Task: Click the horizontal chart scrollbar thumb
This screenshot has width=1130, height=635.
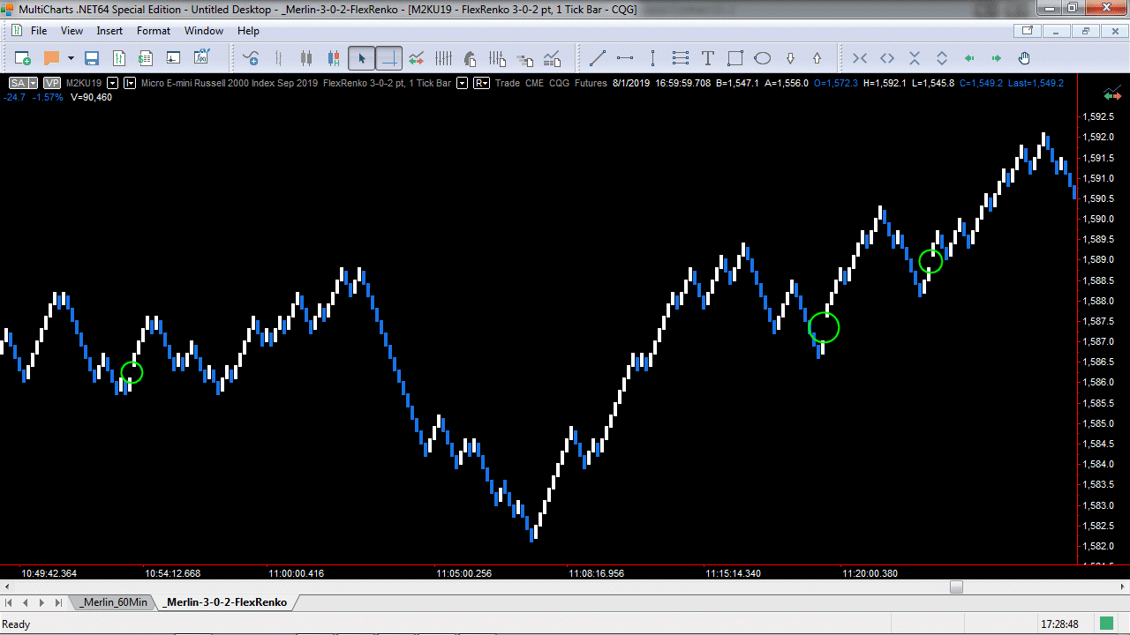Action: 956,586
